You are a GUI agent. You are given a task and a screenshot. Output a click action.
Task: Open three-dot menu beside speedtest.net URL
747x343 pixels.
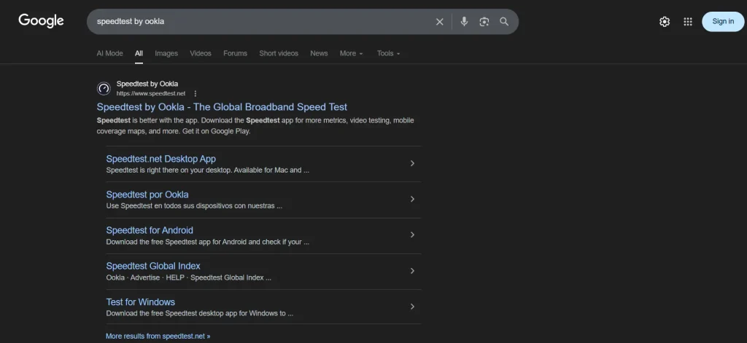pos(195,94)
